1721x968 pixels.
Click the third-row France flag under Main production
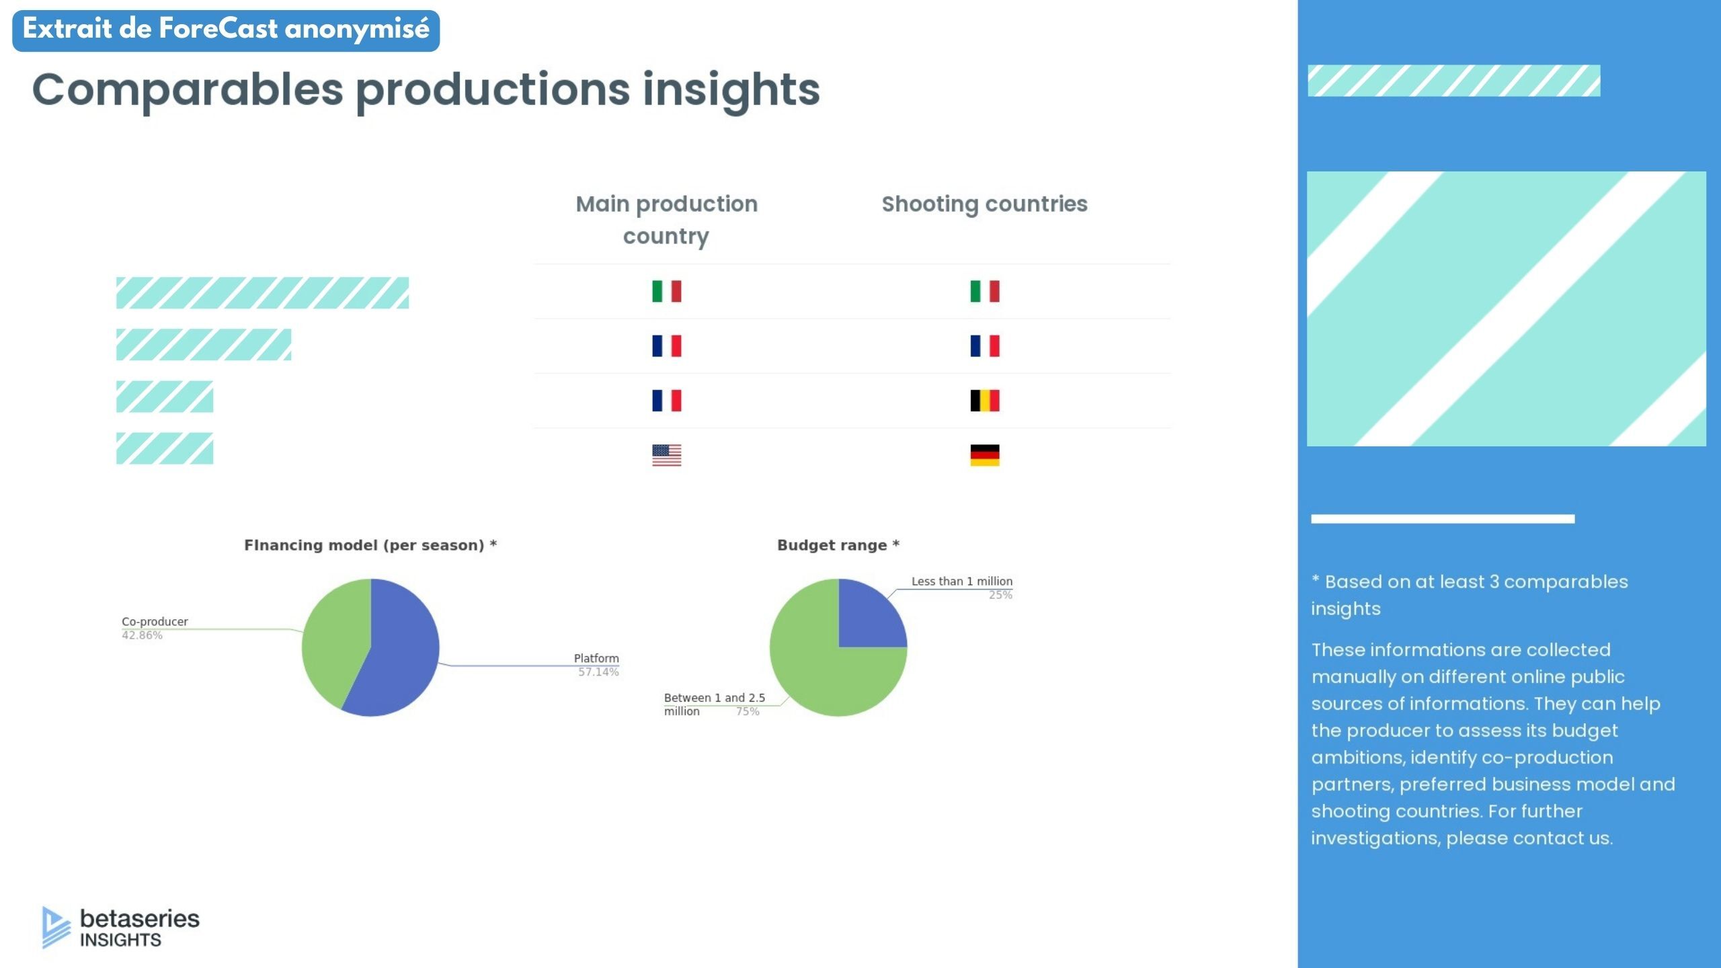(x=666, y=401)
